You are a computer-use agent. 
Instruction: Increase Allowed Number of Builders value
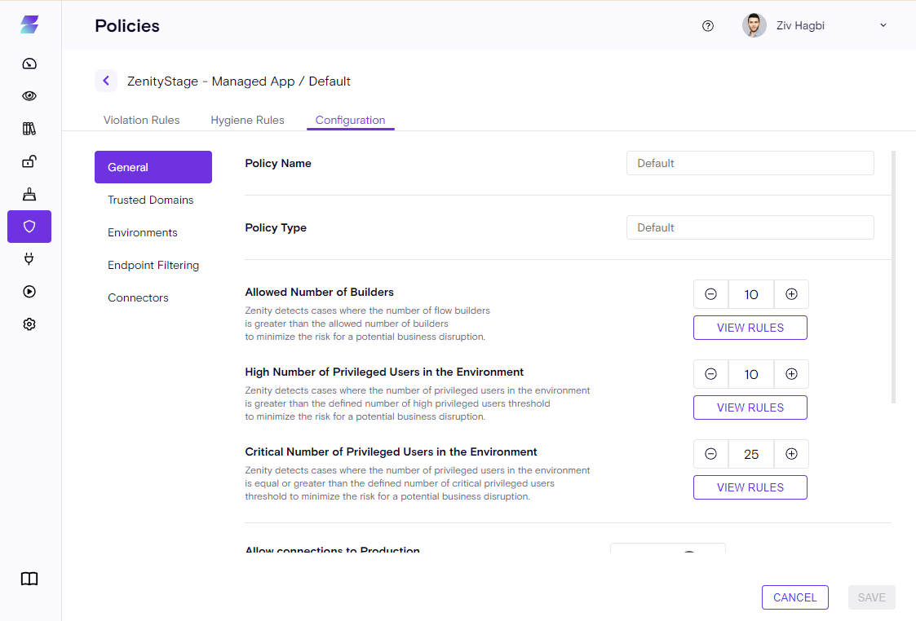[x=791, y=294]
